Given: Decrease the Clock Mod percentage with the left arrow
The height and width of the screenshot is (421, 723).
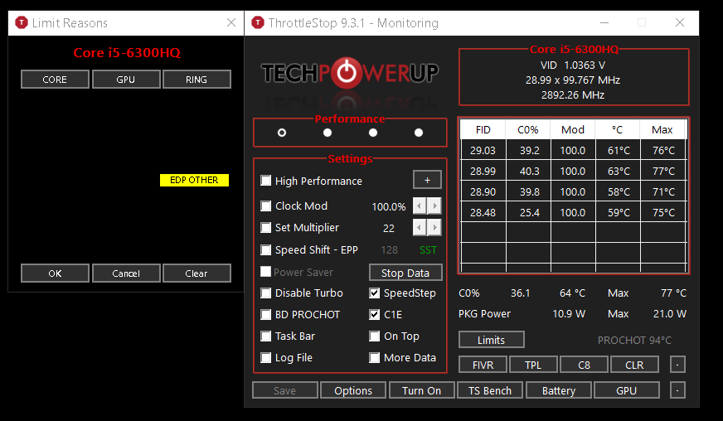Looking at the screenshot, I should click(420, 206).
